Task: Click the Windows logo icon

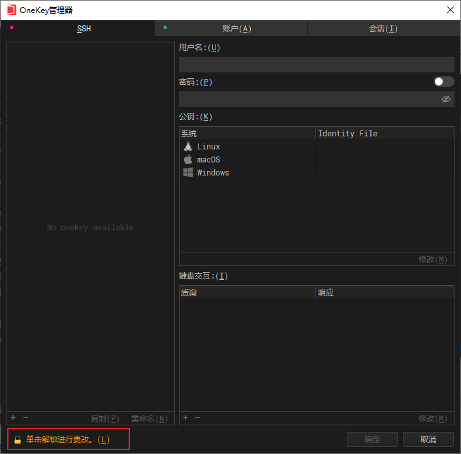Action: (x=188, y=173)
